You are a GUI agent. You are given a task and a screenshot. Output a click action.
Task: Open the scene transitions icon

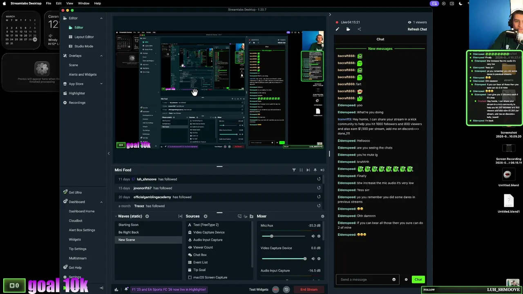tap(180, 216)
